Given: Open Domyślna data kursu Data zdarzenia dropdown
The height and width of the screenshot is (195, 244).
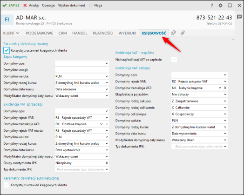Looking at the screenshot, I should point(82,89).
